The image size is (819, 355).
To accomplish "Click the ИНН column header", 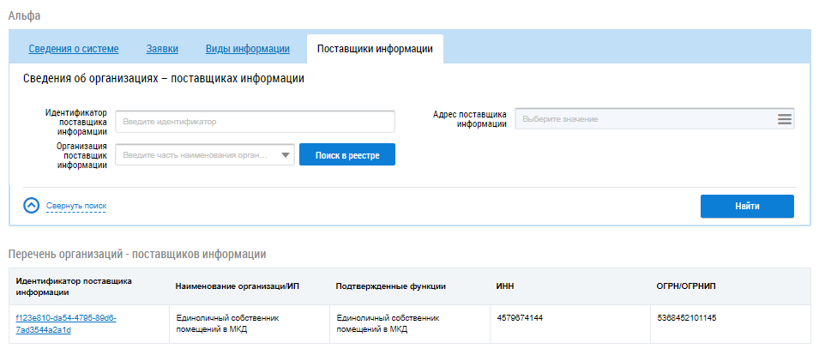I will pyautogui.click(x=505, y=286).
